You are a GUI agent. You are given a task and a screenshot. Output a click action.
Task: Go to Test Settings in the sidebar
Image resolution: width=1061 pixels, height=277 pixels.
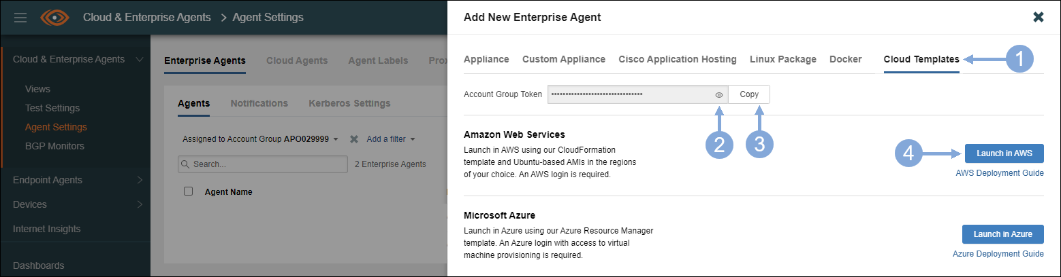[52, 108]
